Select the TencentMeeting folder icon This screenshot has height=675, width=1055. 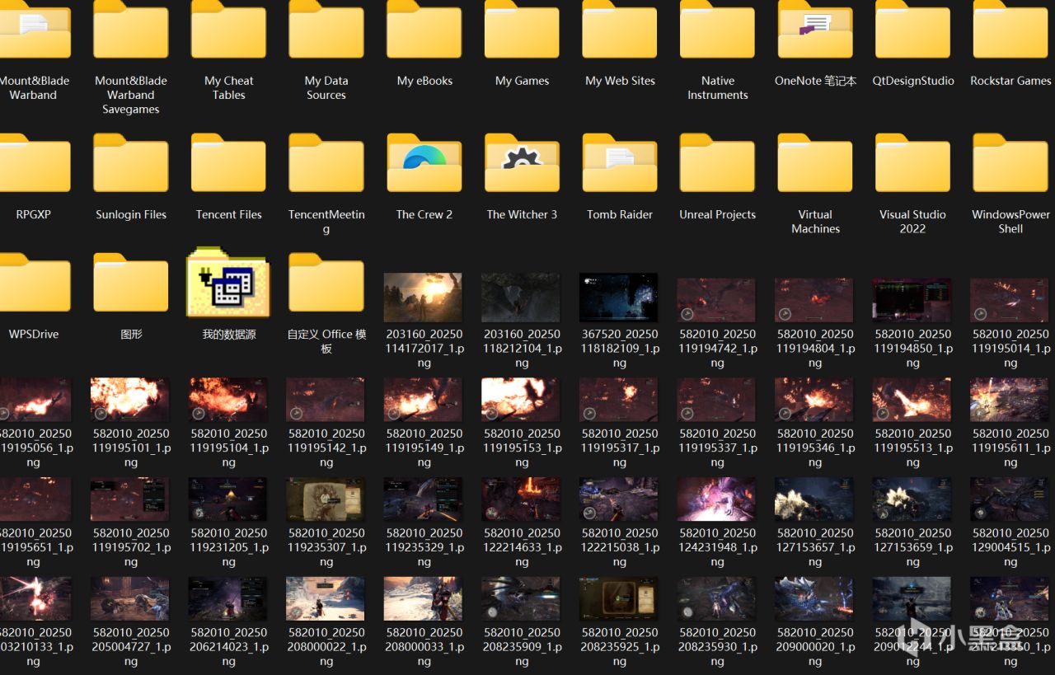tap(326, 163)
